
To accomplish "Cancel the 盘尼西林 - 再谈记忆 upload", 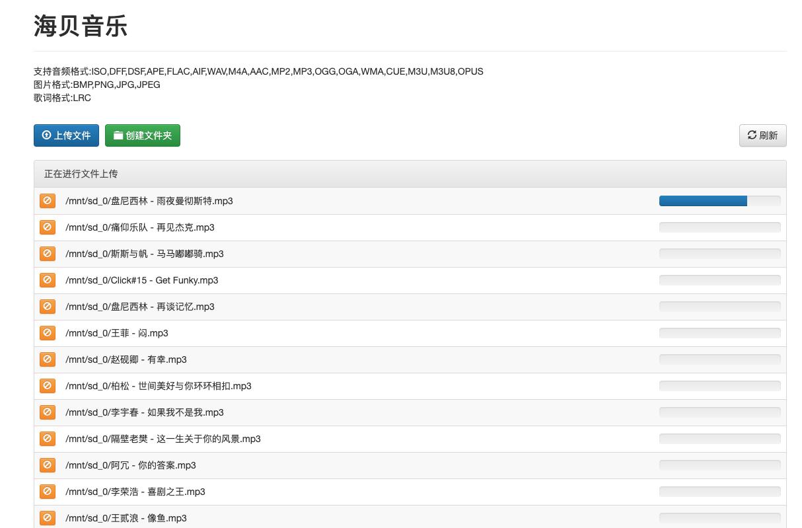I will pyautogui.click(x=47, y=306).
